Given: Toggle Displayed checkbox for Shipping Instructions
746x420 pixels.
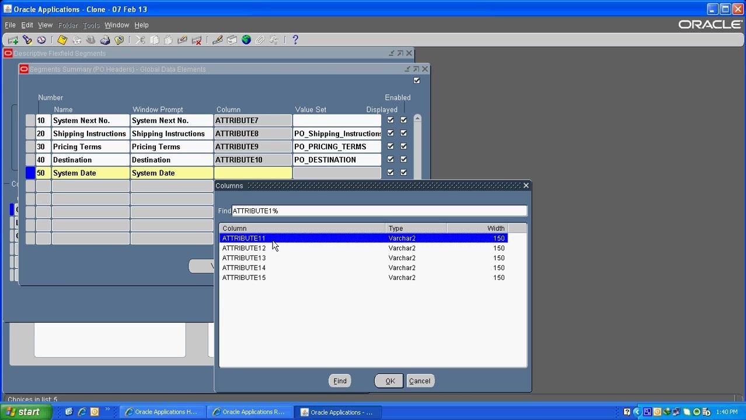Looking at the screenshot, I should pyautogui.click(x=391, y=134).
